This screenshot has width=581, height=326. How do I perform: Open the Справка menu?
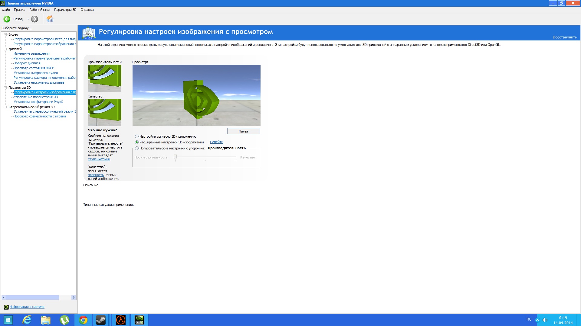(x=87, y=10)
